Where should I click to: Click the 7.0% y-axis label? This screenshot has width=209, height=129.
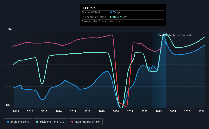point(9,29)
